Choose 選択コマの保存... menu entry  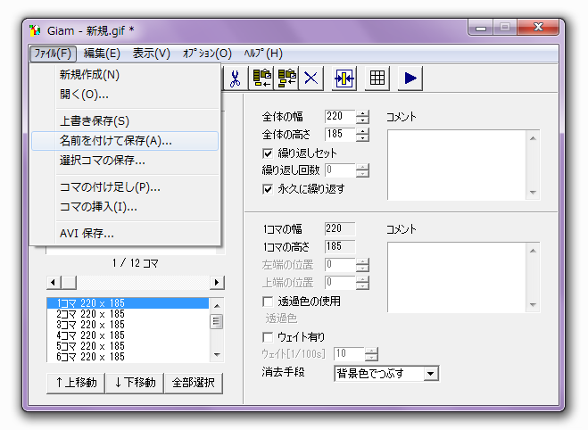[125, 161]
